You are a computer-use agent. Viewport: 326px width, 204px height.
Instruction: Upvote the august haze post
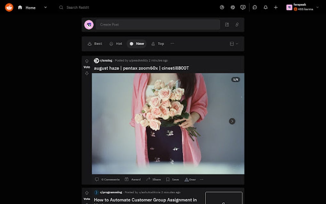[x=87, y=61]
